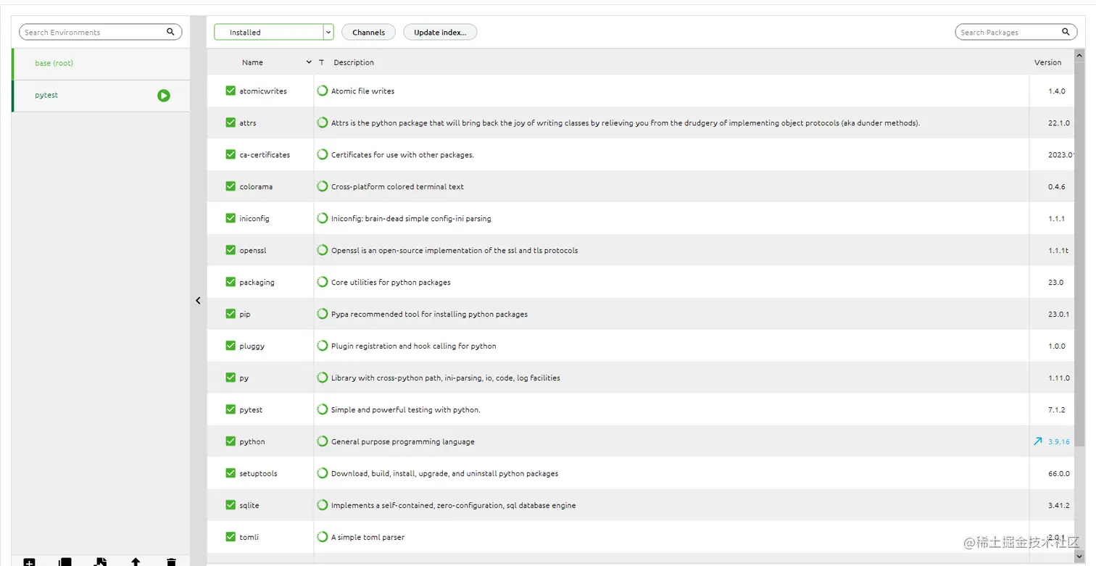Focus the Search Environments field

point(101,32)
